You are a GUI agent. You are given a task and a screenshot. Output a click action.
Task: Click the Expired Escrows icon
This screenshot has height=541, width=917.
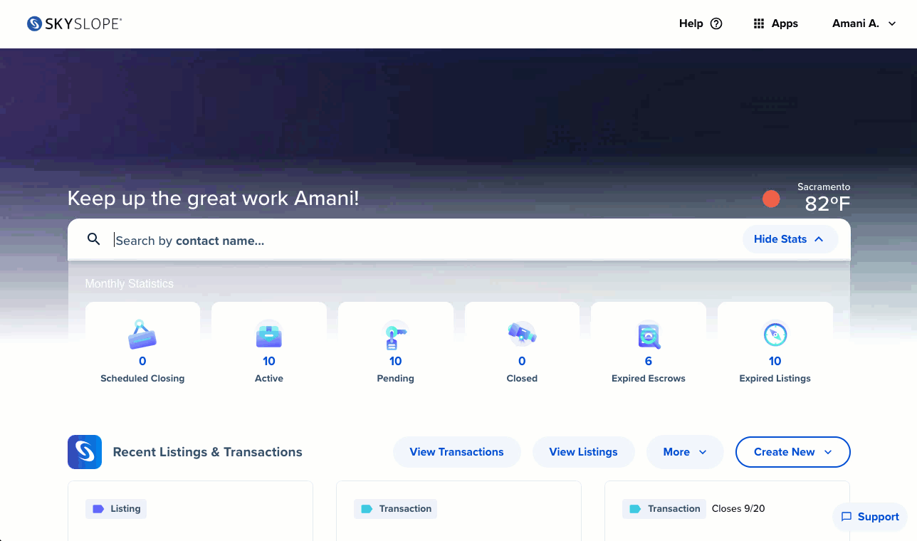point(649,335)
